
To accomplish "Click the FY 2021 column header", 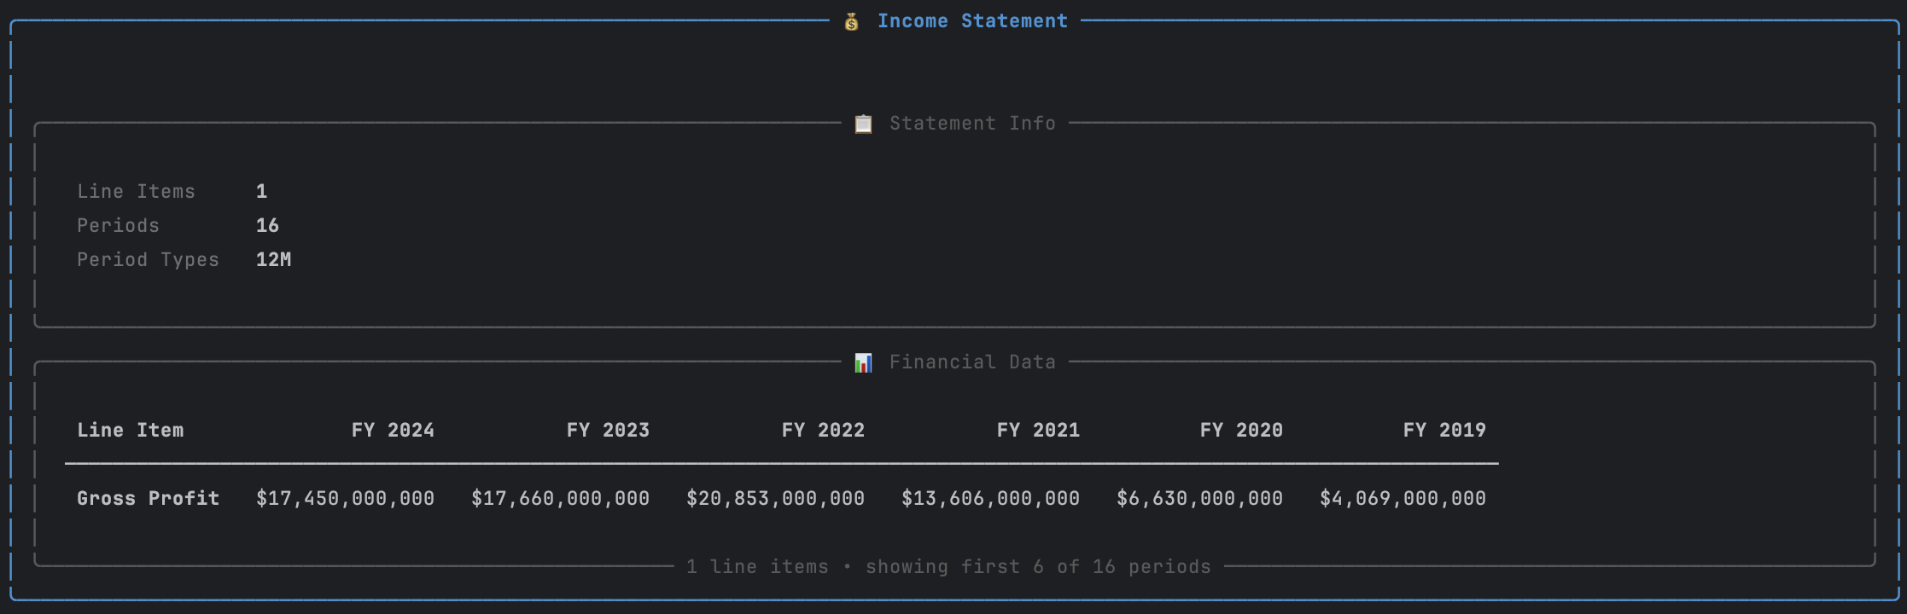I will tap(1038, 431).
